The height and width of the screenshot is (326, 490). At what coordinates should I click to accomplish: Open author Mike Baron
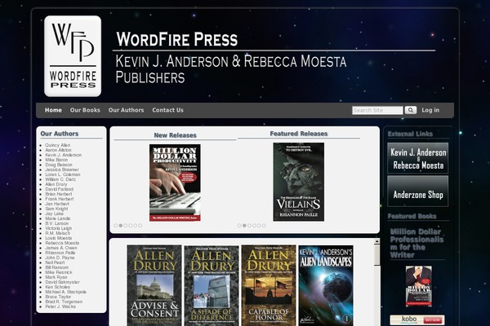click(56, 160)
